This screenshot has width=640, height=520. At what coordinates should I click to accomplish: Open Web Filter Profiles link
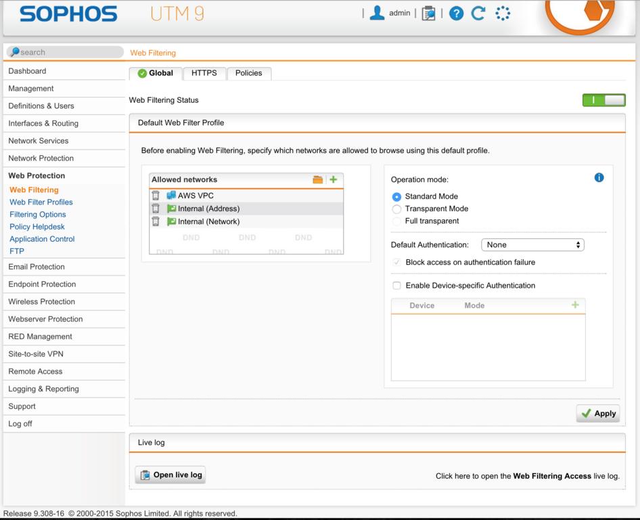(x=41, y=202)
